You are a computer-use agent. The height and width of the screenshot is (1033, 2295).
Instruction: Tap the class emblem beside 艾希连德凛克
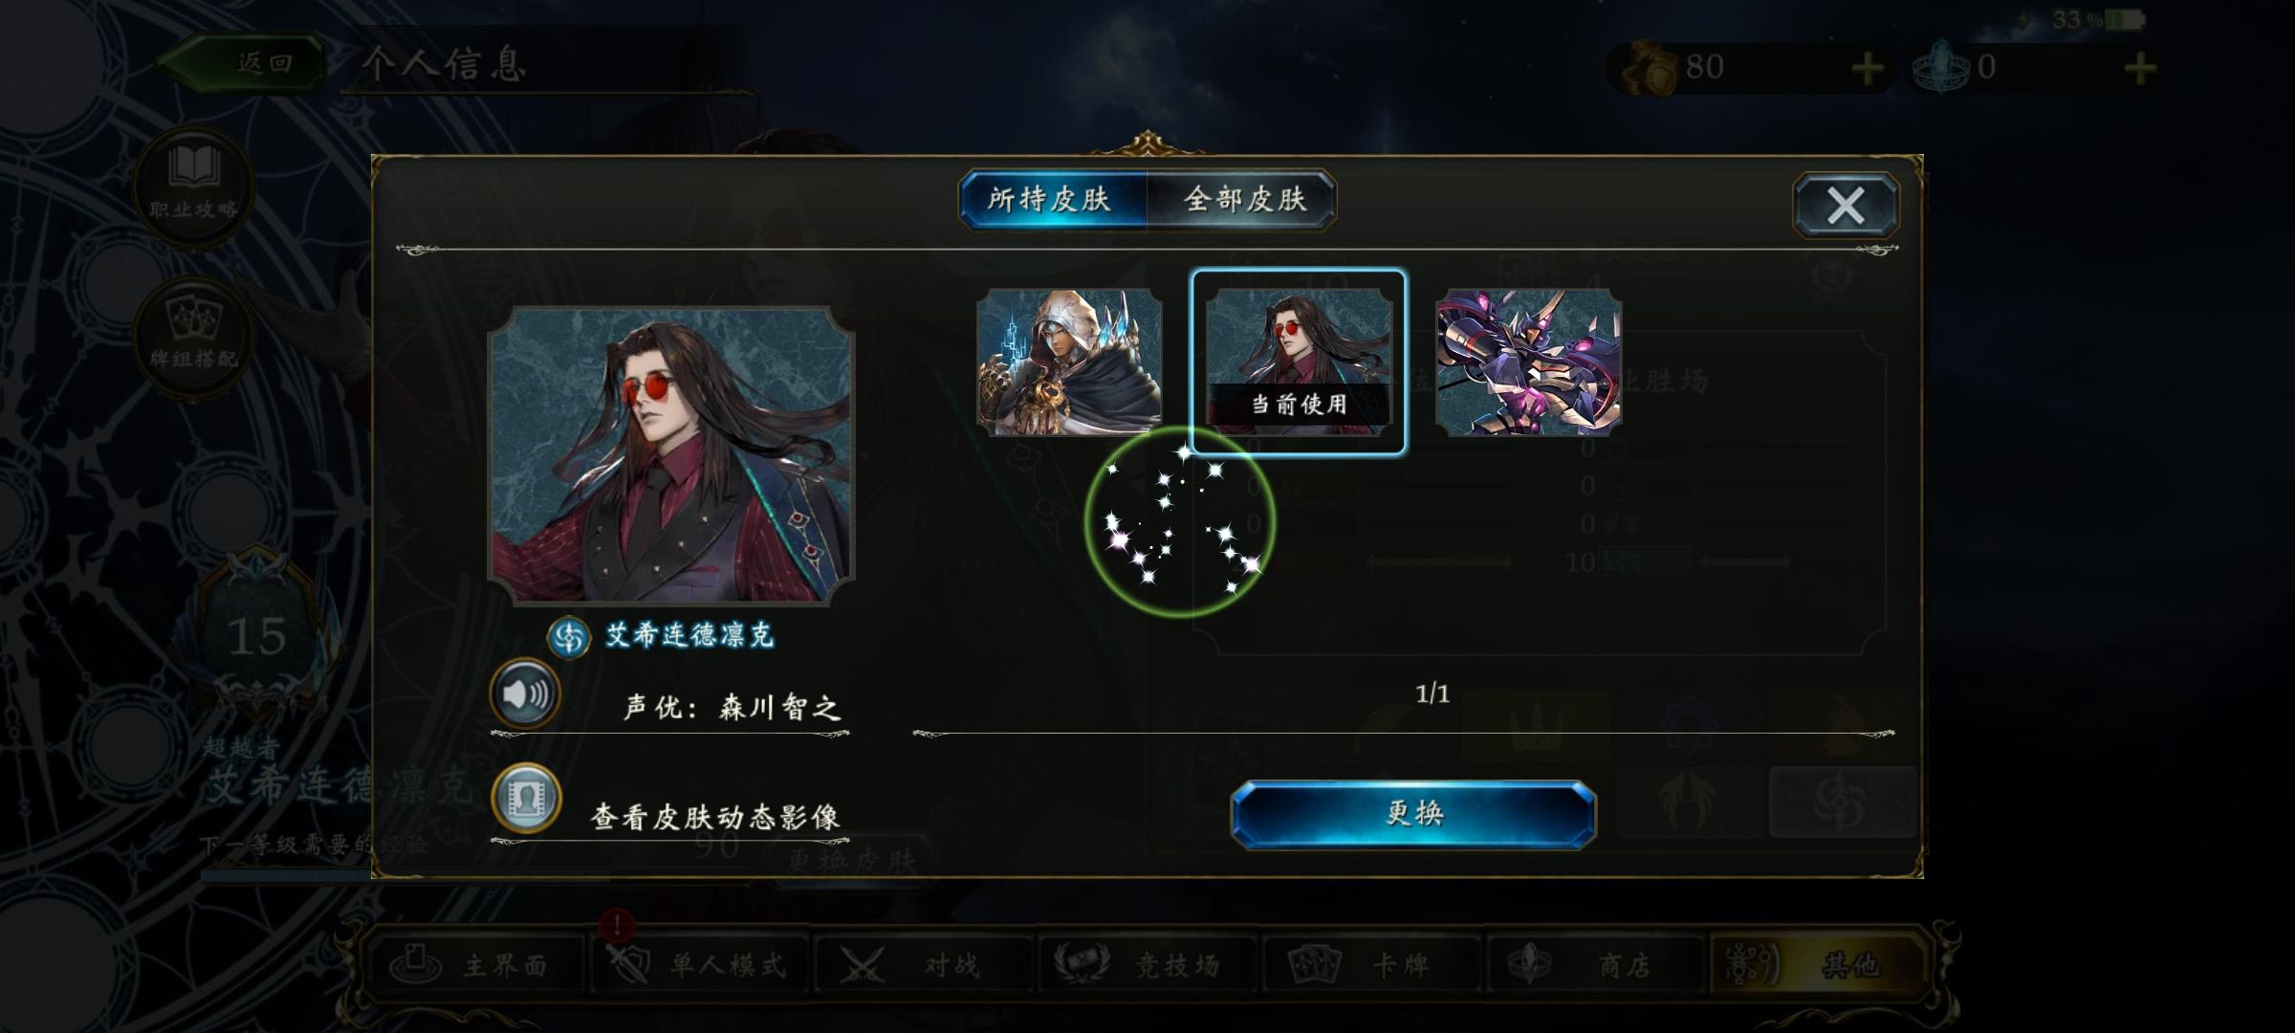569,636
